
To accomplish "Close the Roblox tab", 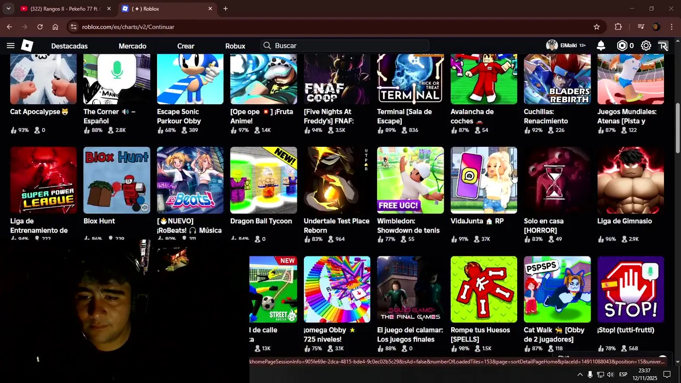I will pos(210,9).
